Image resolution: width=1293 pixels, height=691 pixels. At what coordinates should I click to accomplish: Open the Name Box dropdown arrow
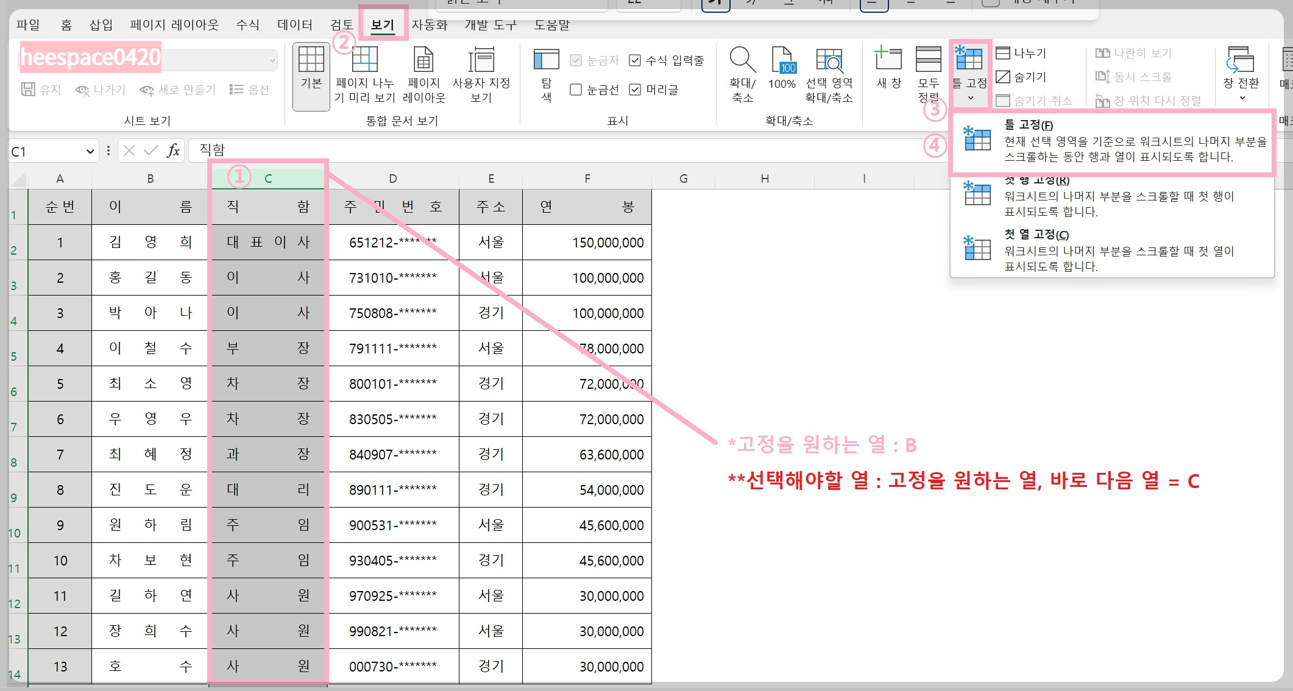(90, 152)
